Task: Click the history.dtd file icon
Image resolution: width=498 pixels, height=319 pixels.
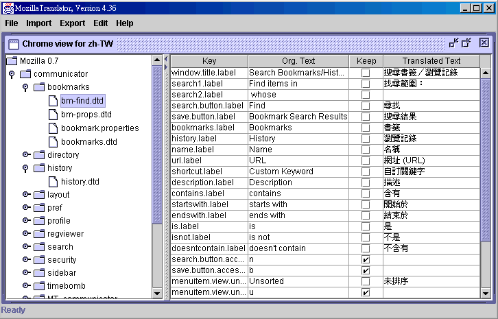Action: pos(53,181)
